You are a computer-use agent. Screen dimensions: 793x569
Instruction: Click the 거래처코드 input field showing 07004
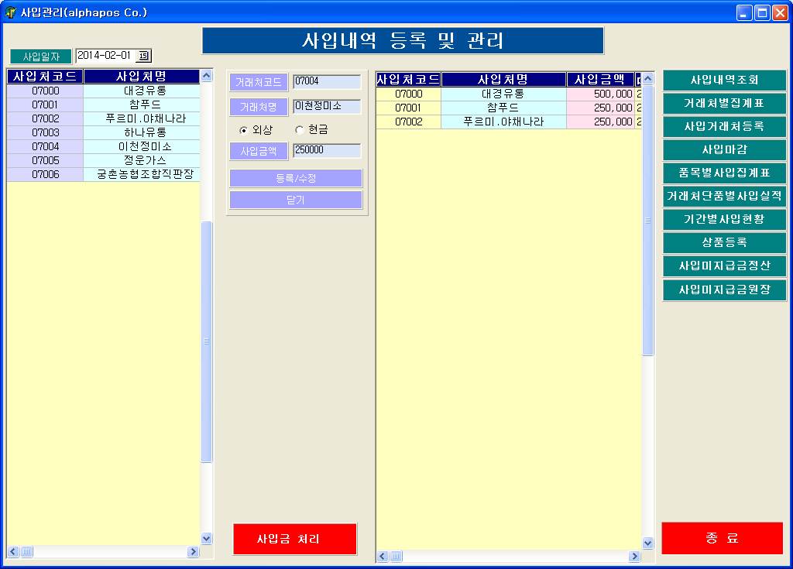(328, 81)
